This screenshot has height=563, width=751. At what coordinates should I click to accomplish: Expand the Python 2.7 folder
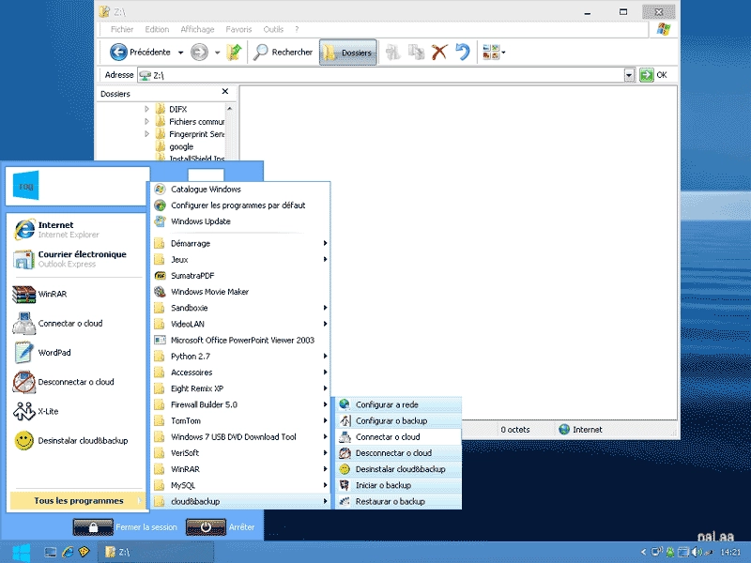pyautogui.click(x=240, y=357)
